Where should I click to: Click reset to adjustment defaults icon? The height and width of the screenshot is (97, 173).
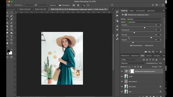coord(153,52)
